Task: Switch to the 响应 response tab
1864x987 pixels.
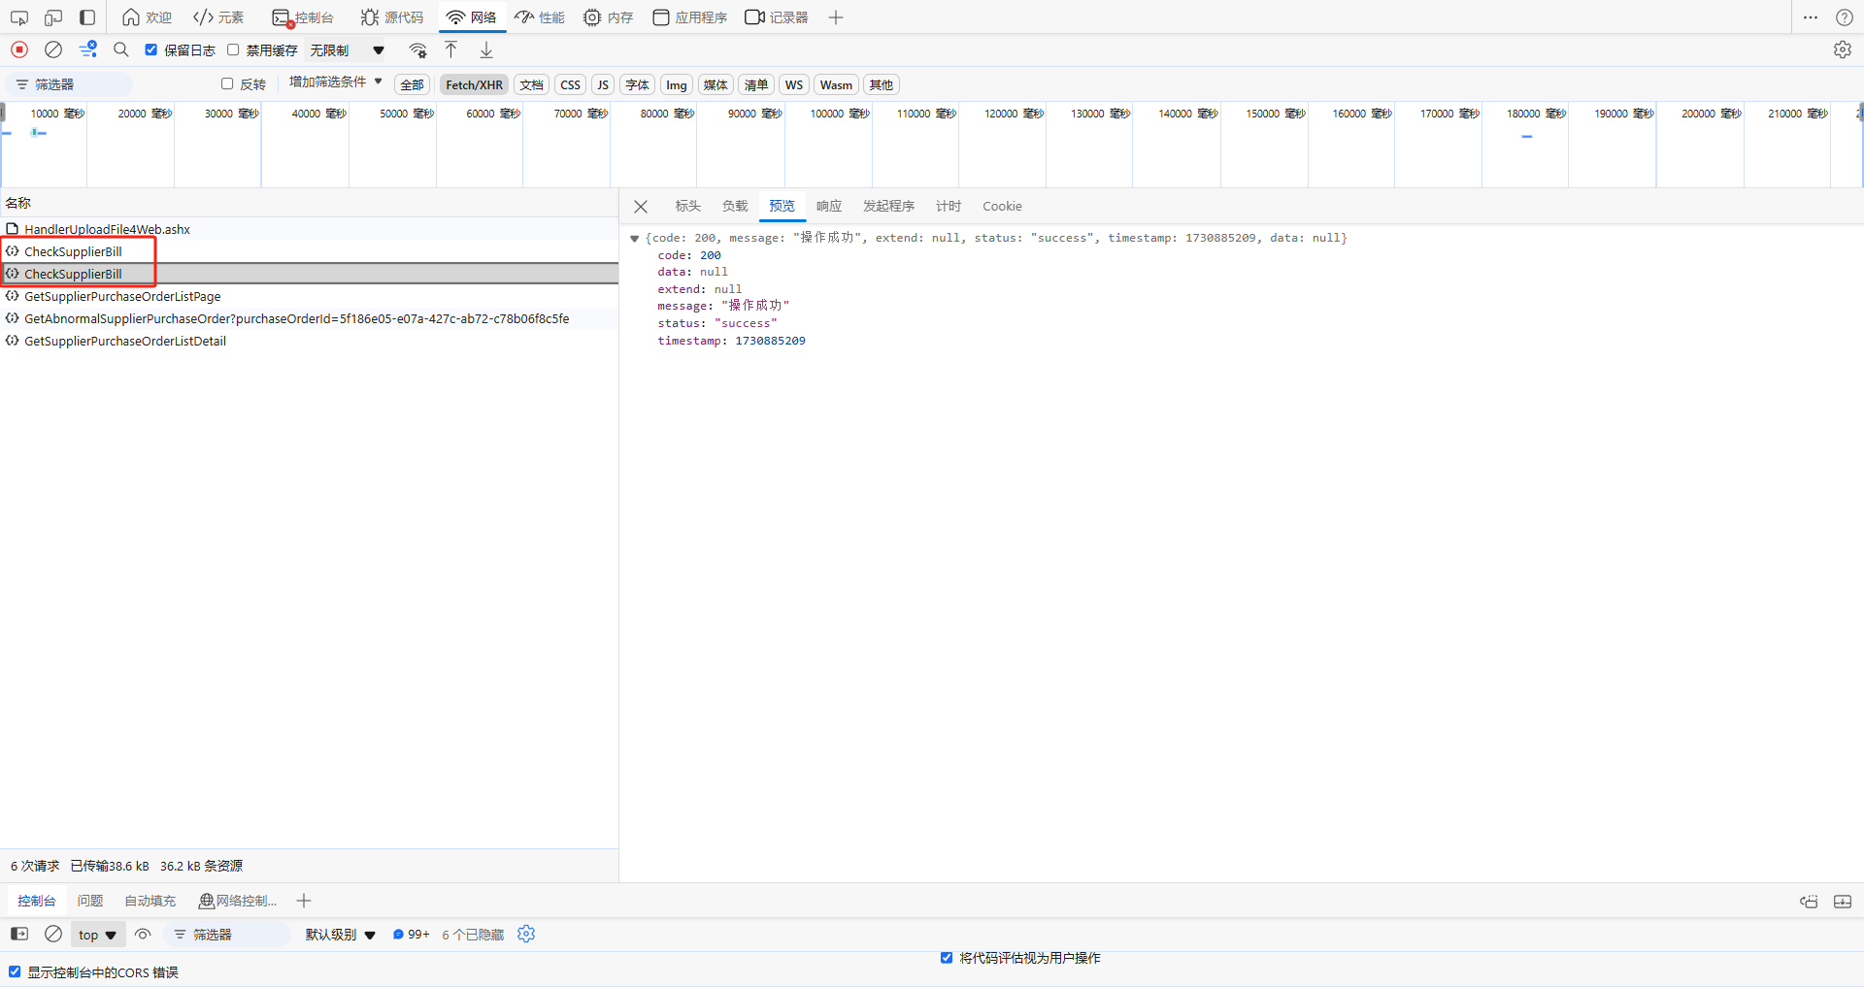Action: pos(828,206)
